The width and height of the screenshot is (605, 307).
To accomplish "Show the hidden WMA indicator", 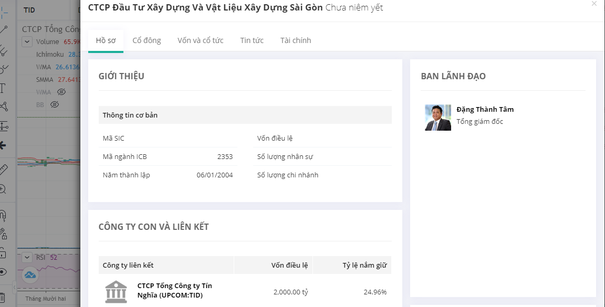I will (x=61, y=92).
